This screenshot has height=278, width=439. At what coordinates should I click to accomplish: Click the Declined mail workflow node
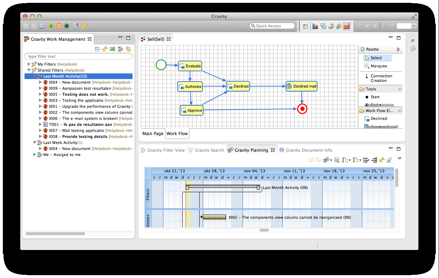[x=301, y=86]
